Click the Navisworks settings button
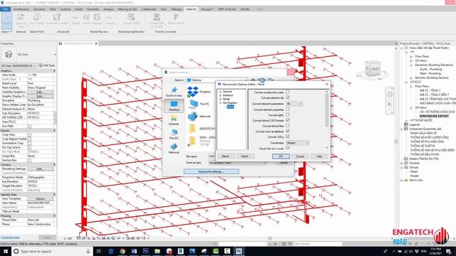The image size is (456, 256). [x=212, y=171]
